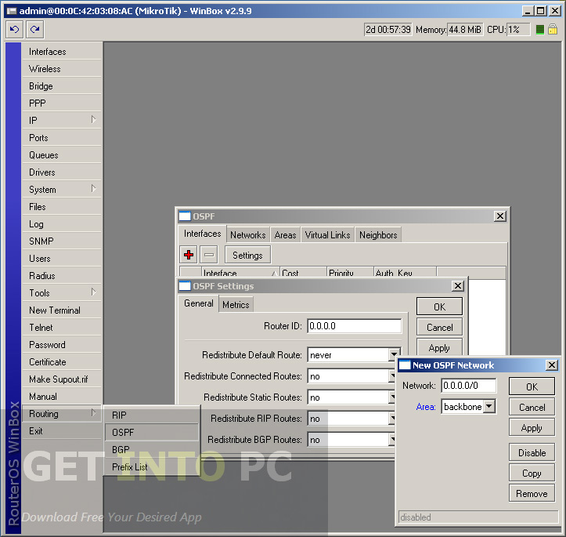The height and width of the screenshot is (537, 566).
Task: Open the PPP menu item
Action: [x=62, y=103]
